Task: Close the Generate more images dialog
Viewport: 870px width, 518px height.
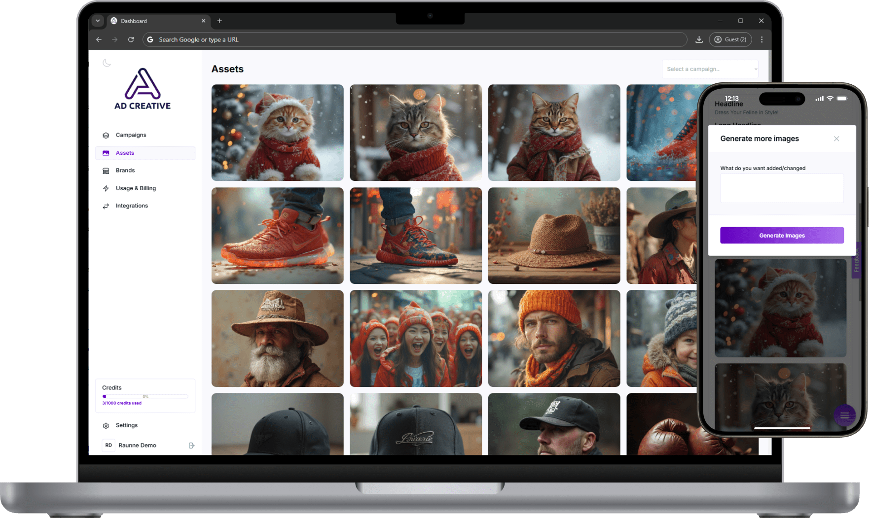Action: [x=836, y=139]
